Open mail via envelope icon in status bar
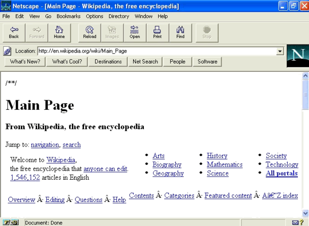 [x=295, y=223]
